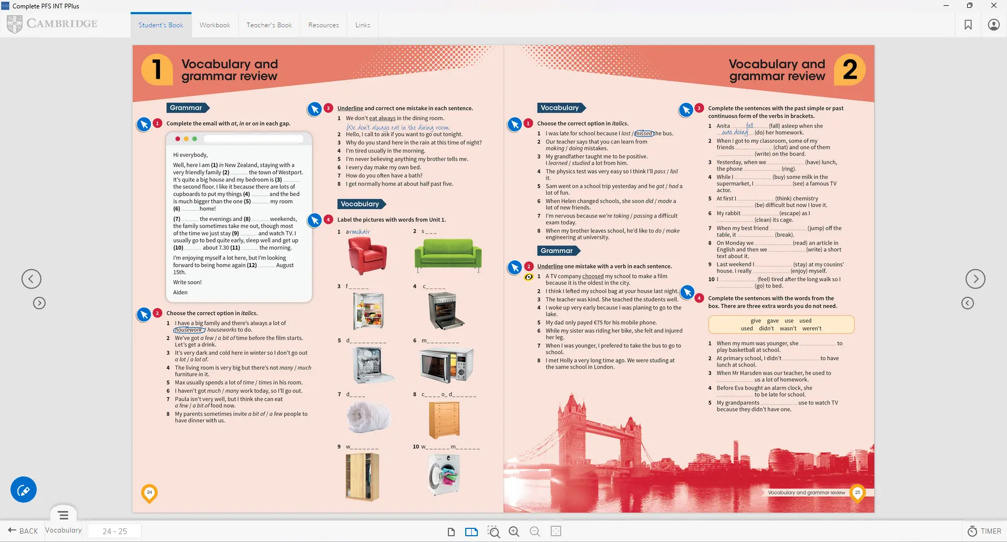Viewport: 1007px width, 542px height.
Task: Click the fridge picture
Action: coord(369,311)
